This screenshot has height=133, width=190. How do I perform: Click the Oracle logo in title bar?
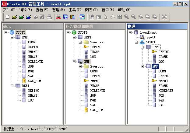(x=4, y=4)
